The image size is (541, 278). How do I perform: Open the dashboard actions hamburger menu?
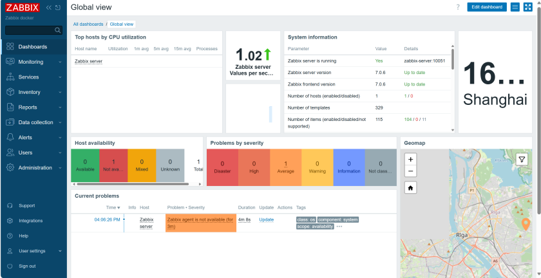coord(515,7)
